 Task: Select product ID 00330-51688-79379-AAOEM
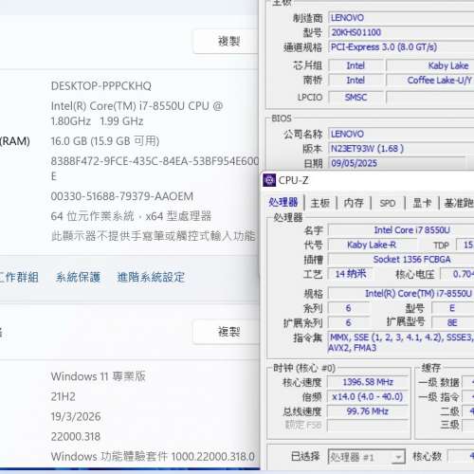[x=122, y=196]
